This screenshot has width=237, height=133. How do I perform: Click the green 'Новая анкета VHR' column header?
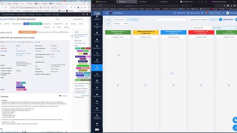click(x=118, y=32)
